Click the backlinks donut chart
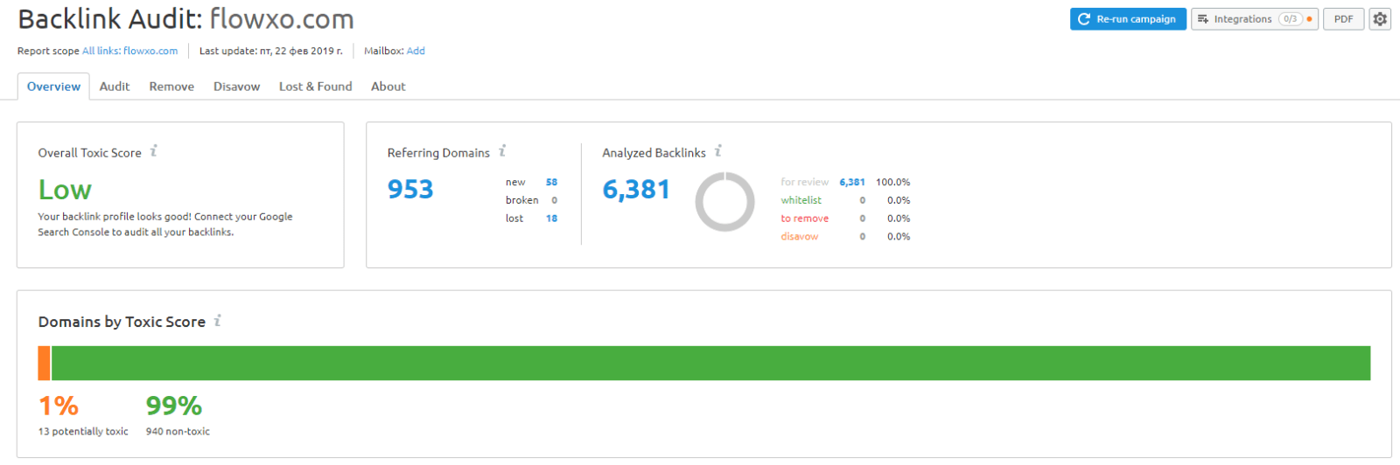 click(724, 201)
